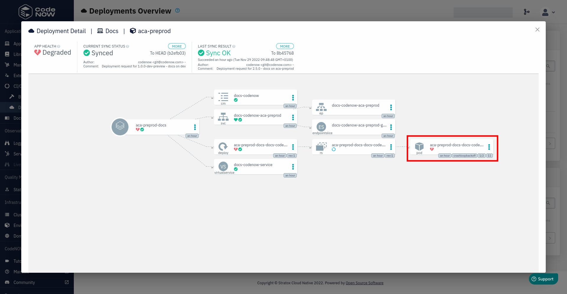Click the aca-preprod-docs application node icon
The width and height of the screenshot is (567, 294).
point(120,127)
